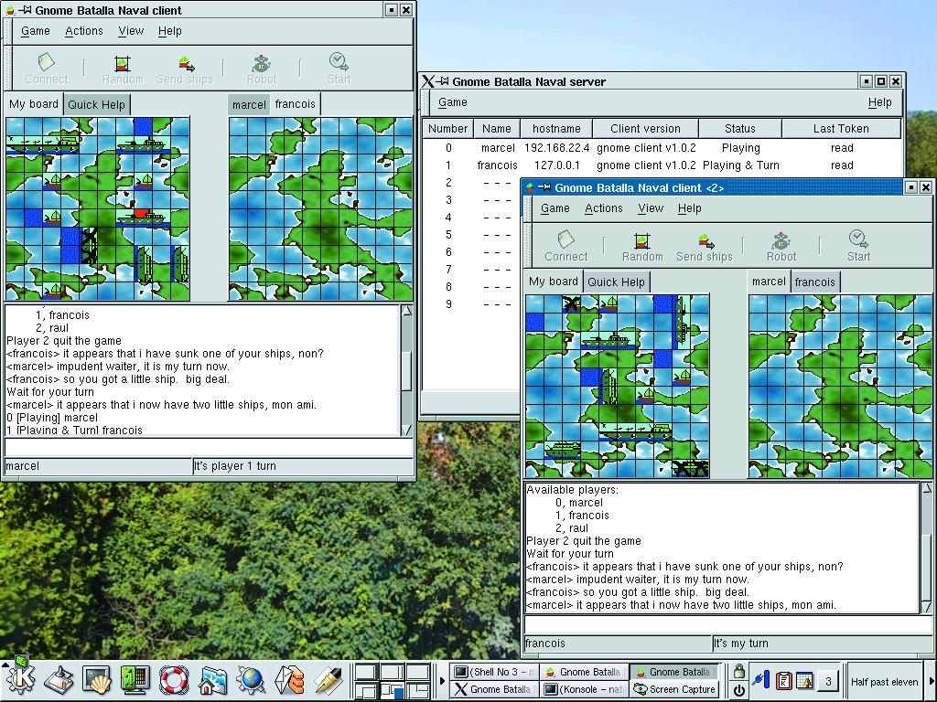The image size is (937, 702).
Task: Select the marcel tab in client <2>
Action: click(769, 282)
